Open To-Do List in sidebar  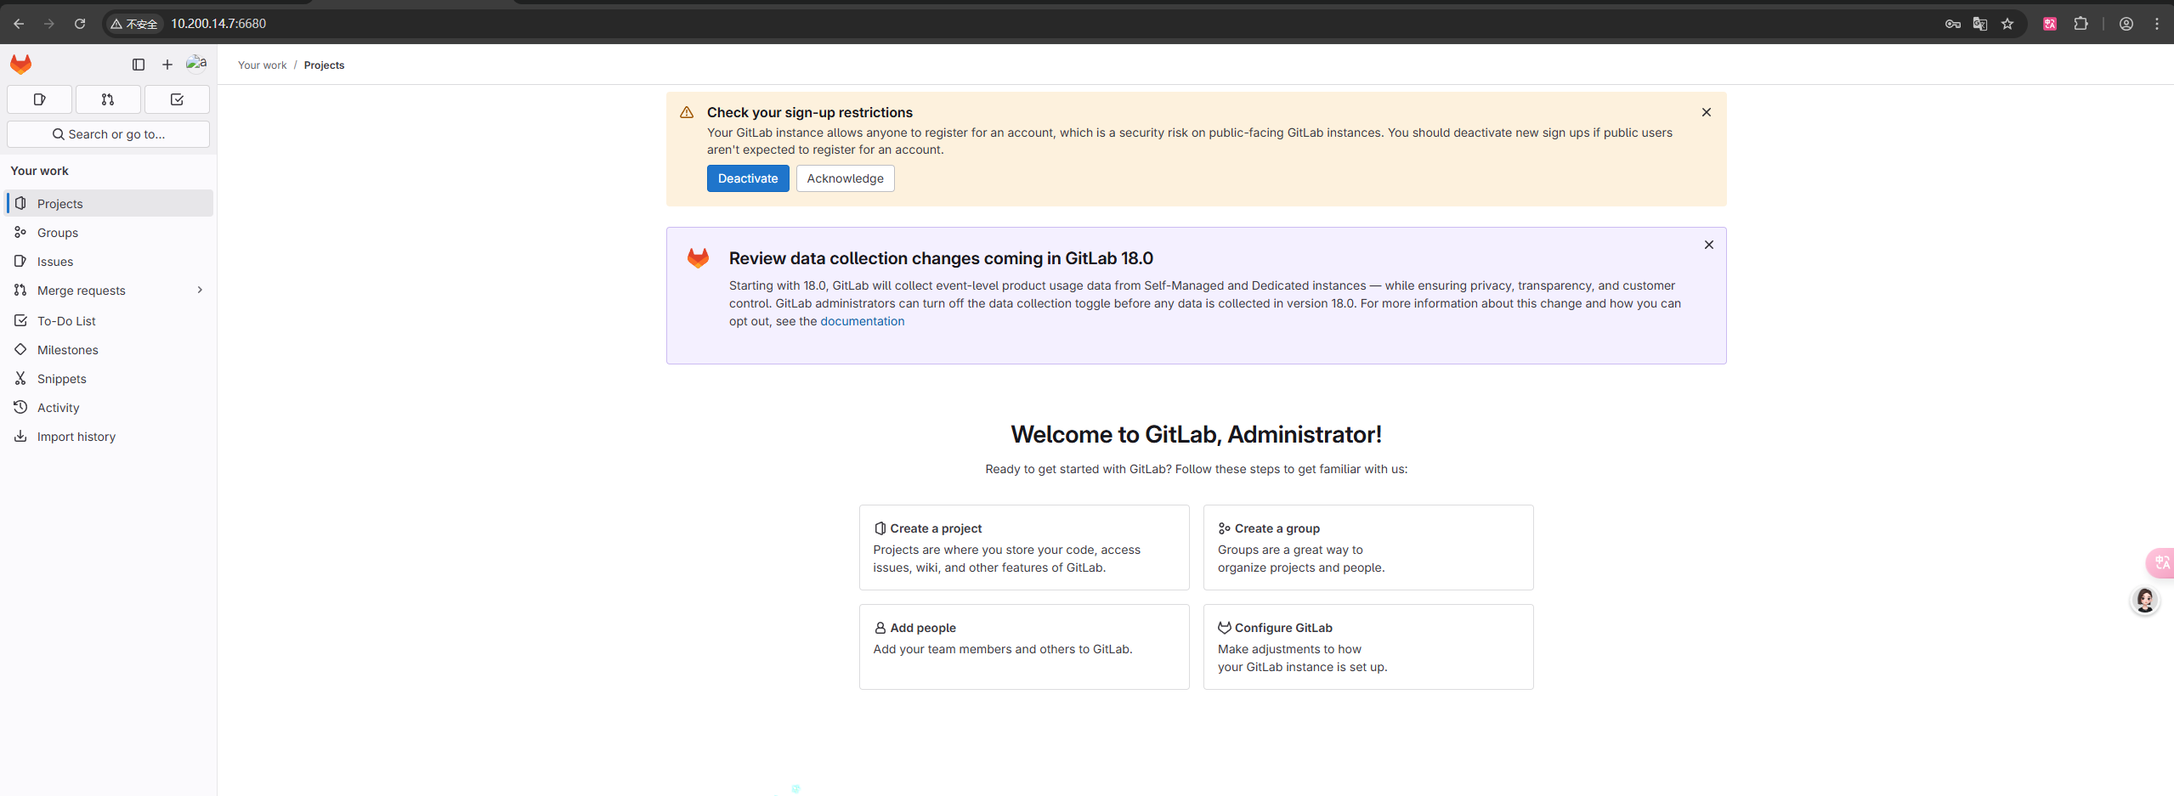click(109, 321)
